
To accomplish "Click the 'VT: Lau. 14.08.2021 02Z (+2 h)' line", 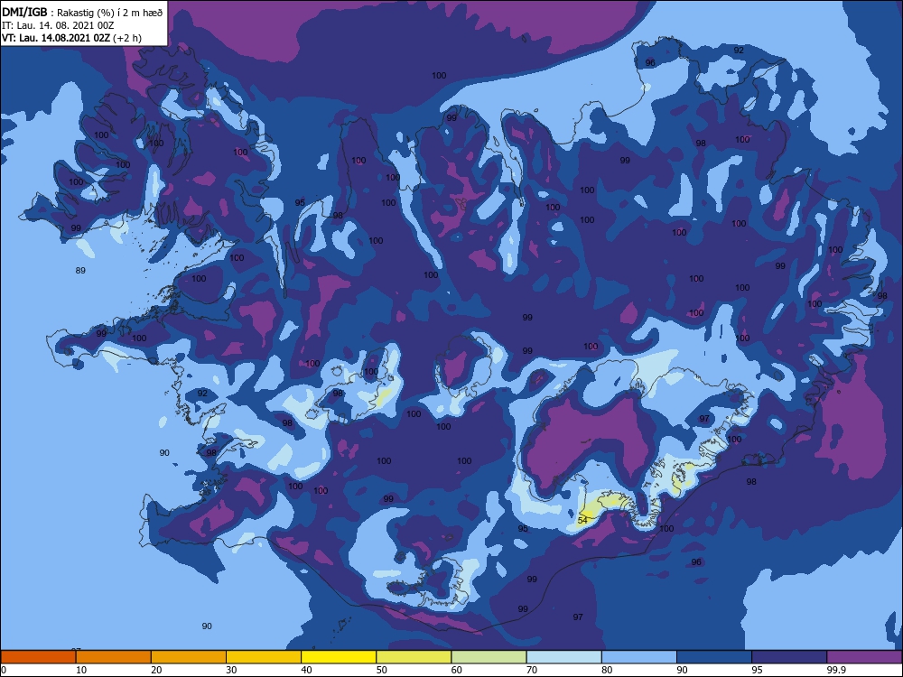I will [x=71, y=38].
